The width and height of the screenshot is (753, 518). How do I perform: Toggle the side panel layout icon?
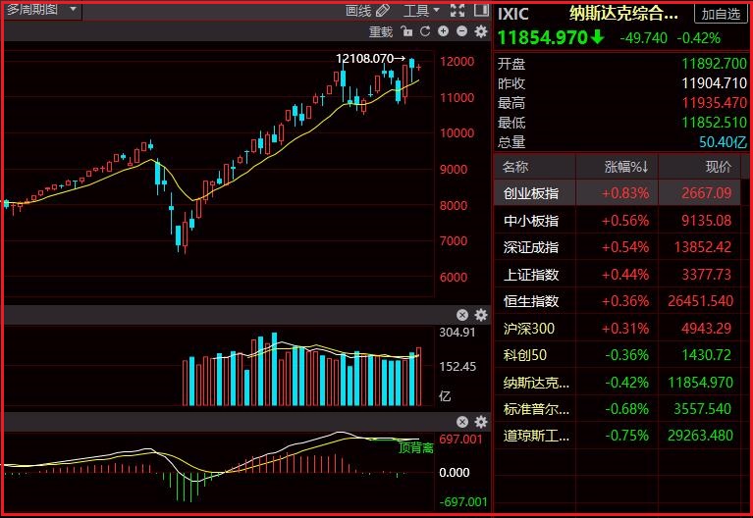pyautogui.click(x=481, y=10)
